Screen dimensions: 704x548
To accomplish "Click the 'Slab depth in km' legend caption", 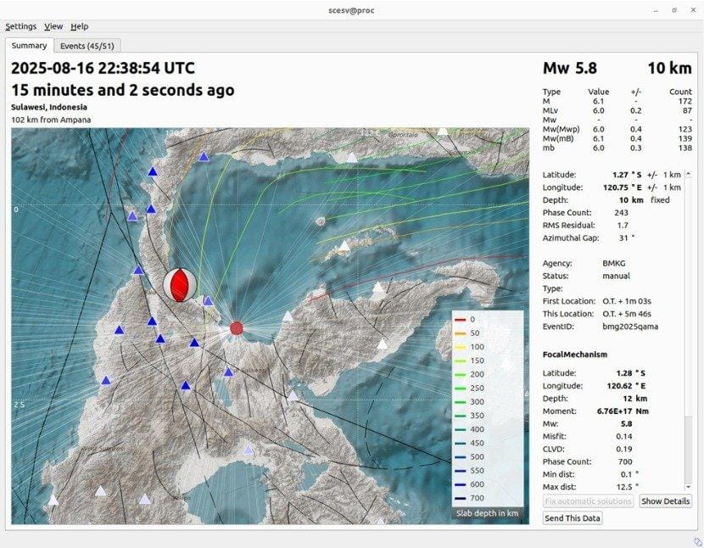I will 488,513.
